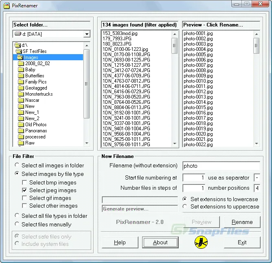Click the Rename button
Viewport: 272px width, 263px height.
coord(242,222)
